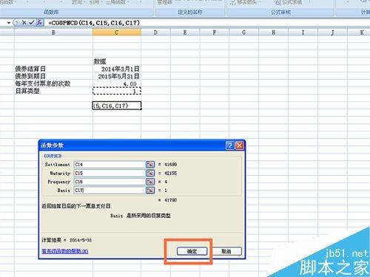Select column C header
This screenshot has width=370, height=277.
(117, 33)
